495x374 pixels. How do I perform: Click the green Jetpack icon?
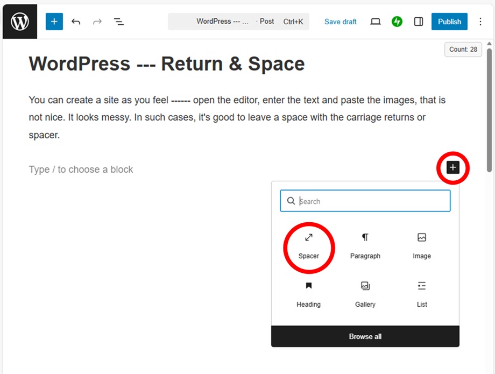397,22
